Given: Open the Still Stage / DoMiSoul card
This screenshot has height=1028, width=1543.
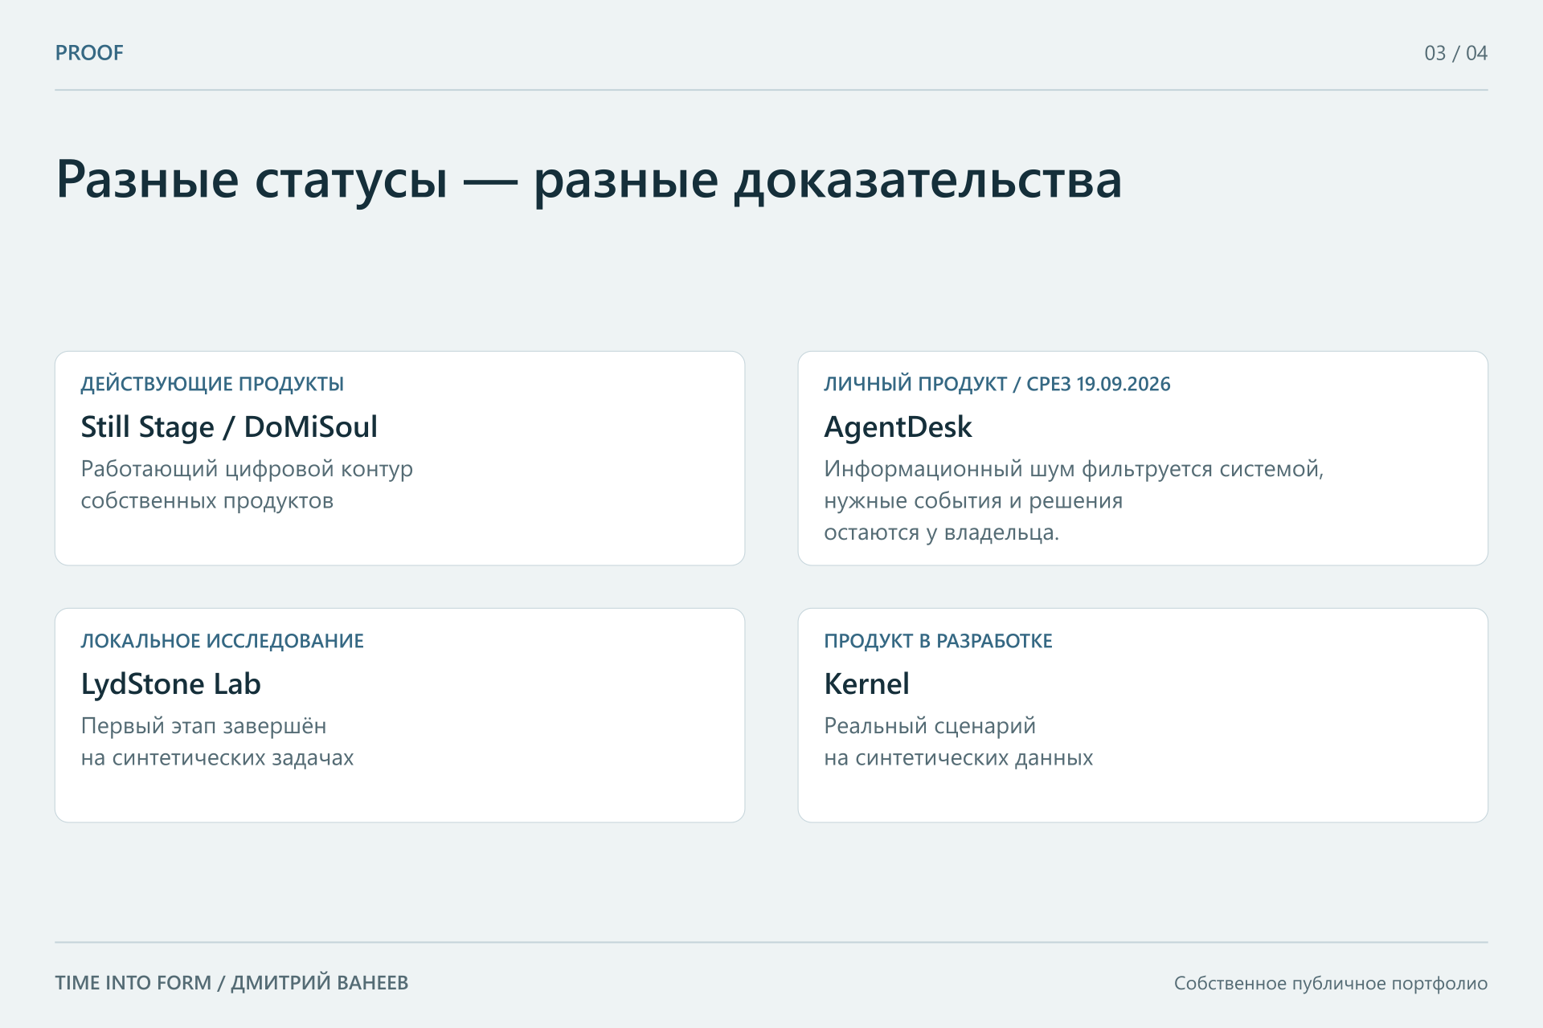Looking at the screenshot, I should [399, 458].
